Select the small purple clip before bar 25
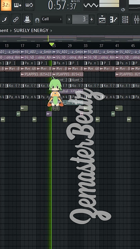 pos(49,114)
